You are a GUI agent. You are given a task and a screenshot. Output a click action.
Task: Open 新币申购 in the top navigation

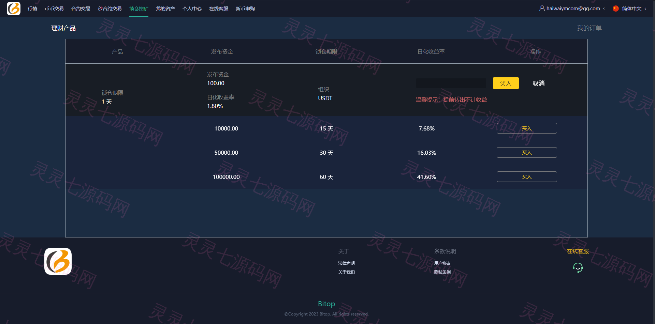coord(245,9)
